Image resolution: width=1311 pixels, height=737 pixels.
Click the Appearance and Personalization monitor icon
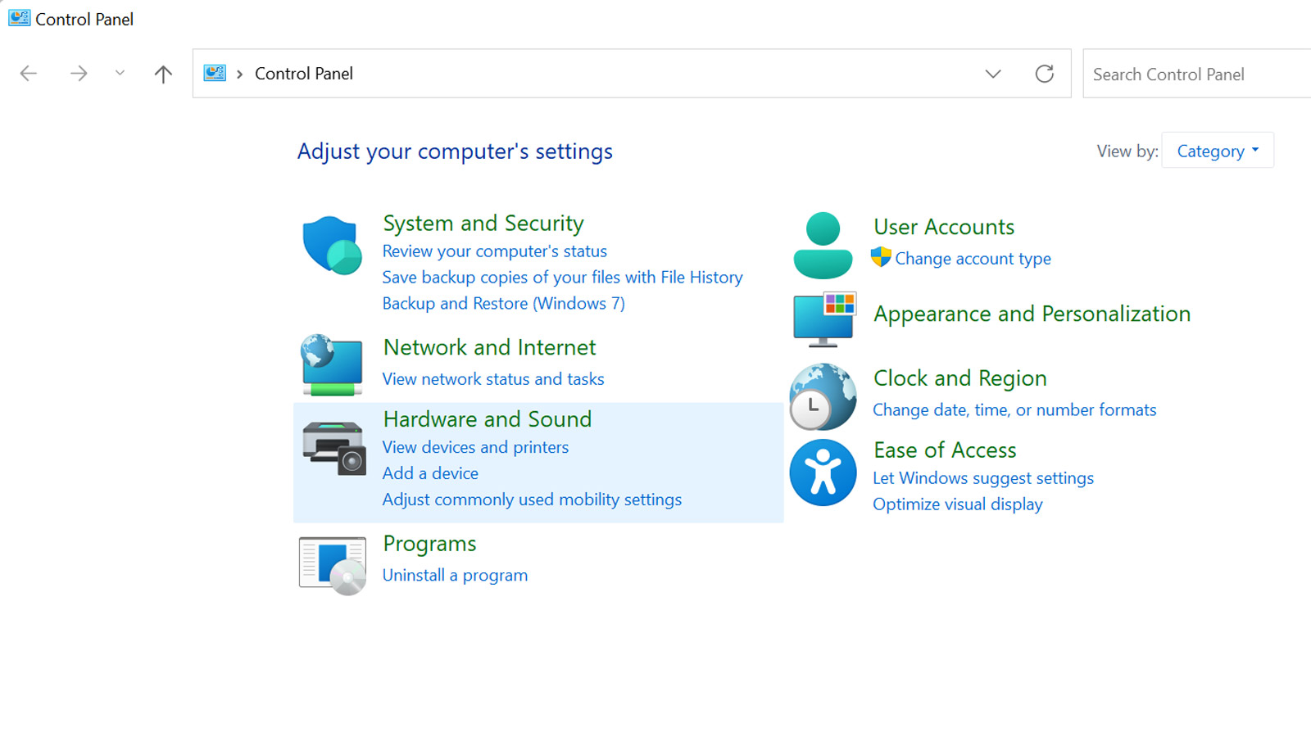(x=824, y=319)
